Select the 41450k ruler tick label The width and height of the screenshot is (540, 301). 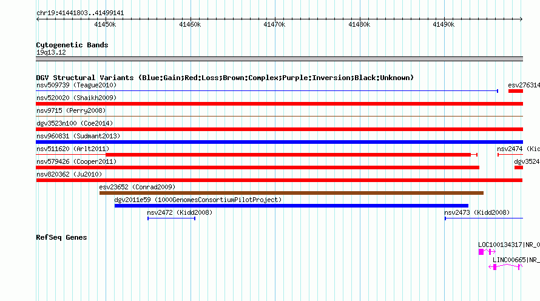[105, 24]
